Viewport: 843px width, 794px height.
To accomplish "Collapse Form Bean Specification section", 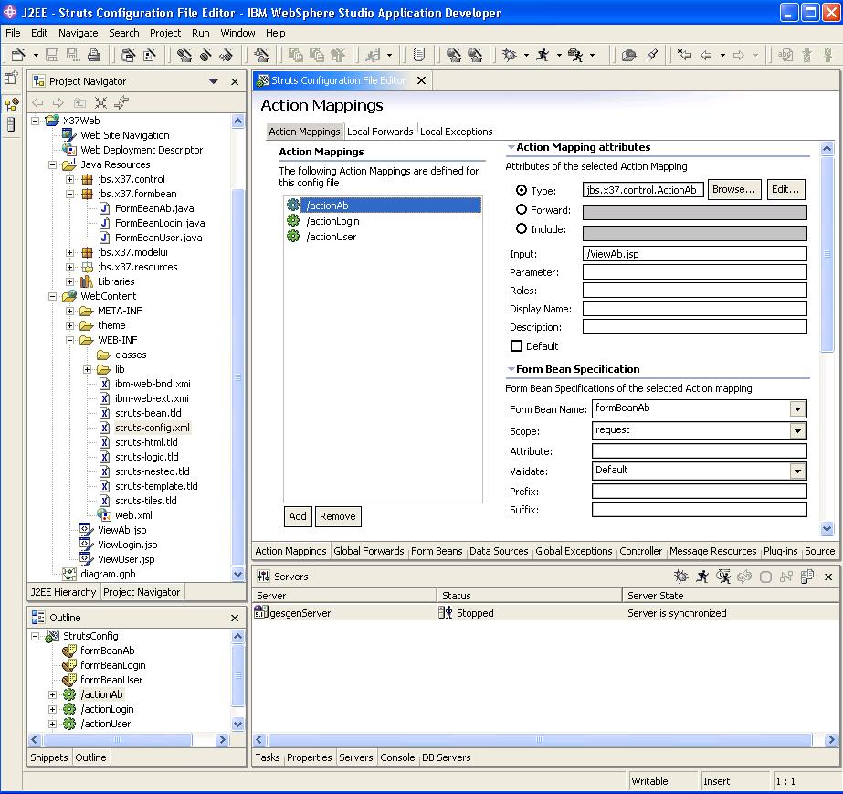I will [x=511, y=369].
